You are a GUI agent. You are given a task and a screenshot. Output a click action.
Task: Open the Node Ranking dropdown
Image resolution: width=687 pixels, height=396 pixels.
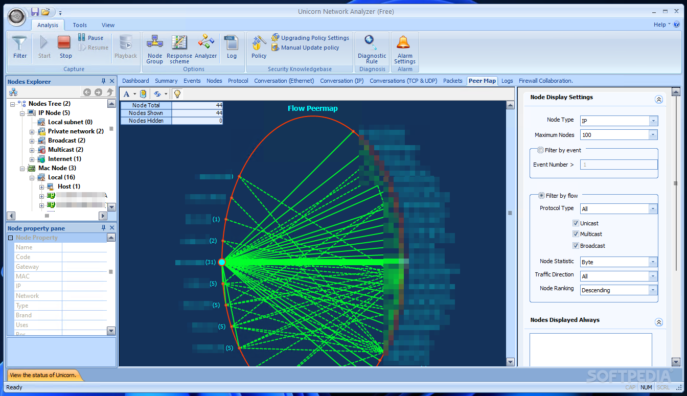pos(653,290)
